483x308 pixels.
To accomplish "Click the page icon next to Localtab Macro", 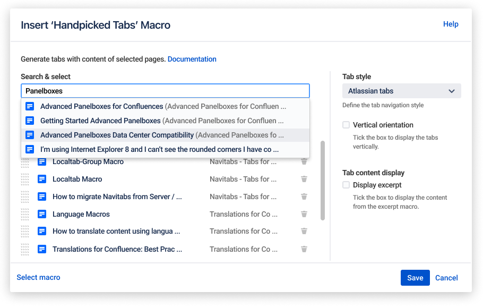I will click(42, 179).
